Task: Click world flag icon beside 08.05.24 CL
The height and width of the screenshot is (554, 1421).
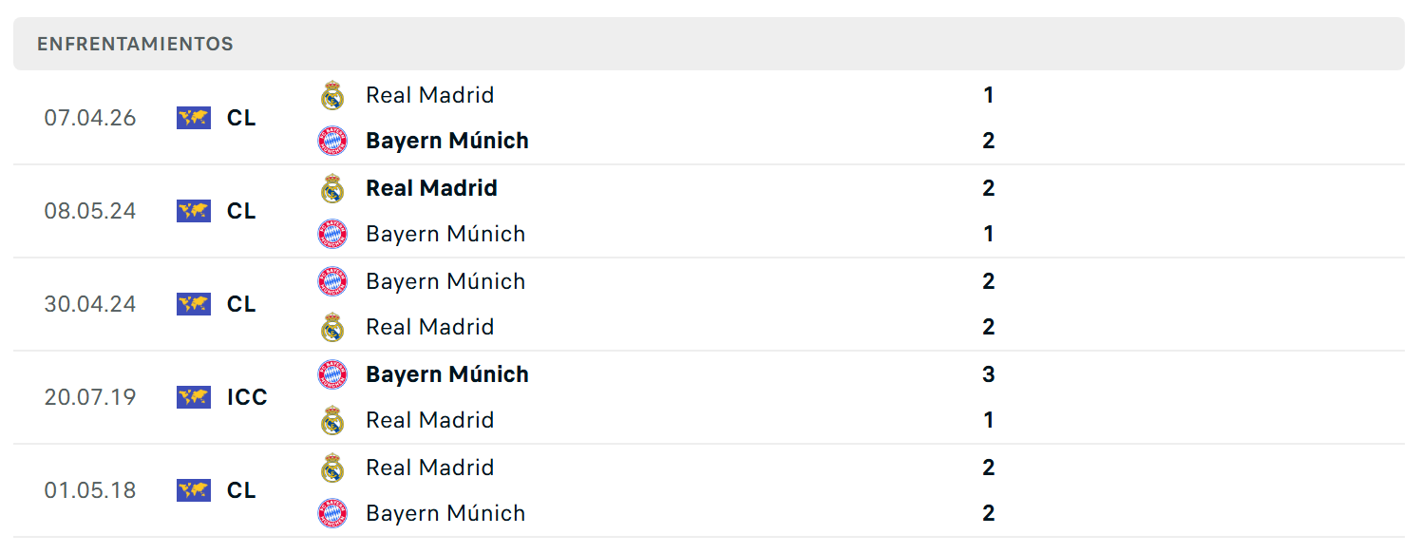Action: (194, 211)
